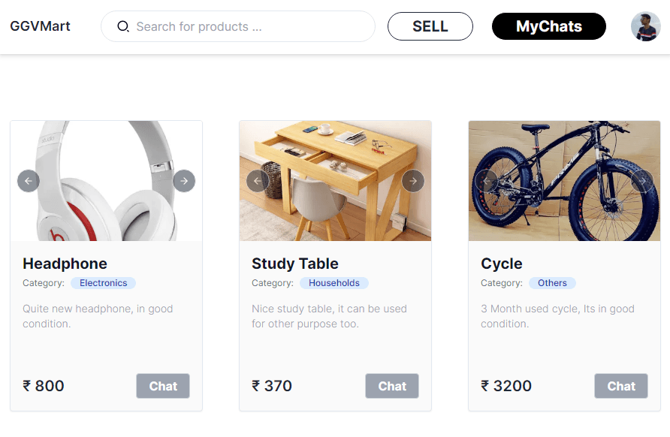Chat with the Headphone seller
Viewport: 670px width, 437px height.
163,386
